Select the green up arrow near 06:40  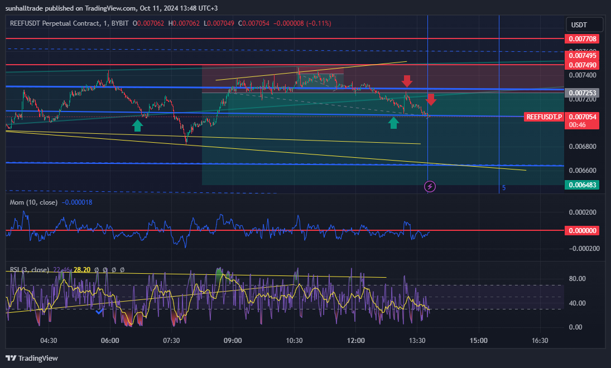[138, 125]
